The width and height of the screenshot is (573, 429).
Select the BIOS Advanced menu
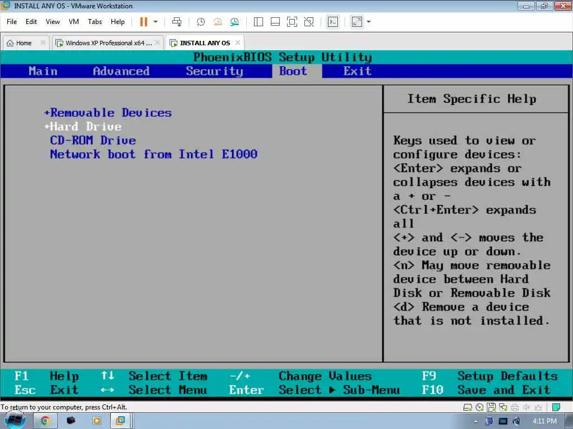tap(121, 71)
